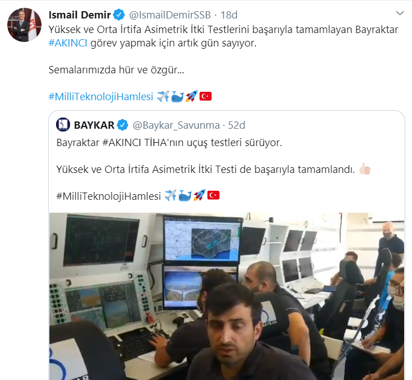The width and height of the screenshot is (412, 380).
Task: Click the rocket emoji in the main tweet
Action: click(191, 96)
